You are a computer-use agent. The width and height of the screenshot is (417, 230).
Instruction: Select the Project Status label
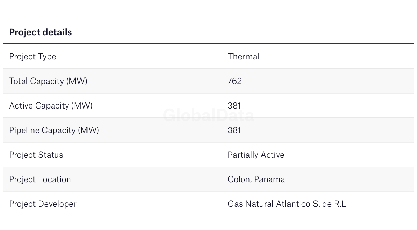click(x=36, y=155)
